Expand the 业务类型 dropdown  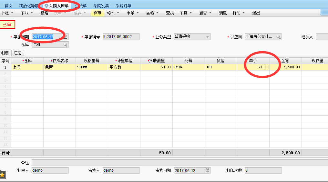(x=207, y=37)
